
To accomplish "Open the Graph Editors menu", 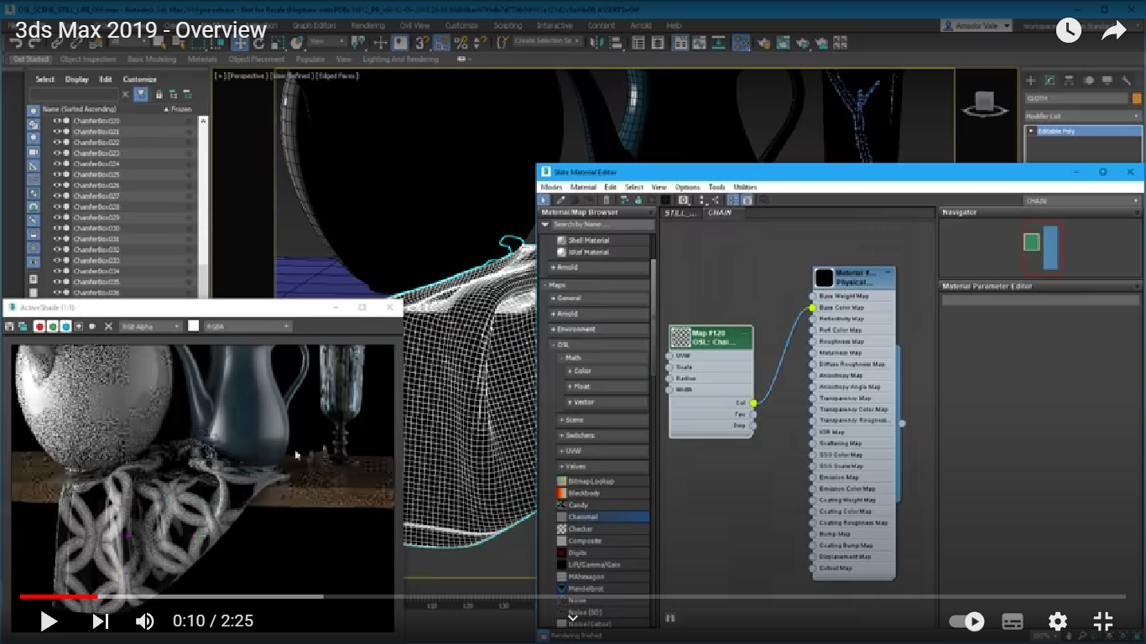I will (x=314, y=26).
